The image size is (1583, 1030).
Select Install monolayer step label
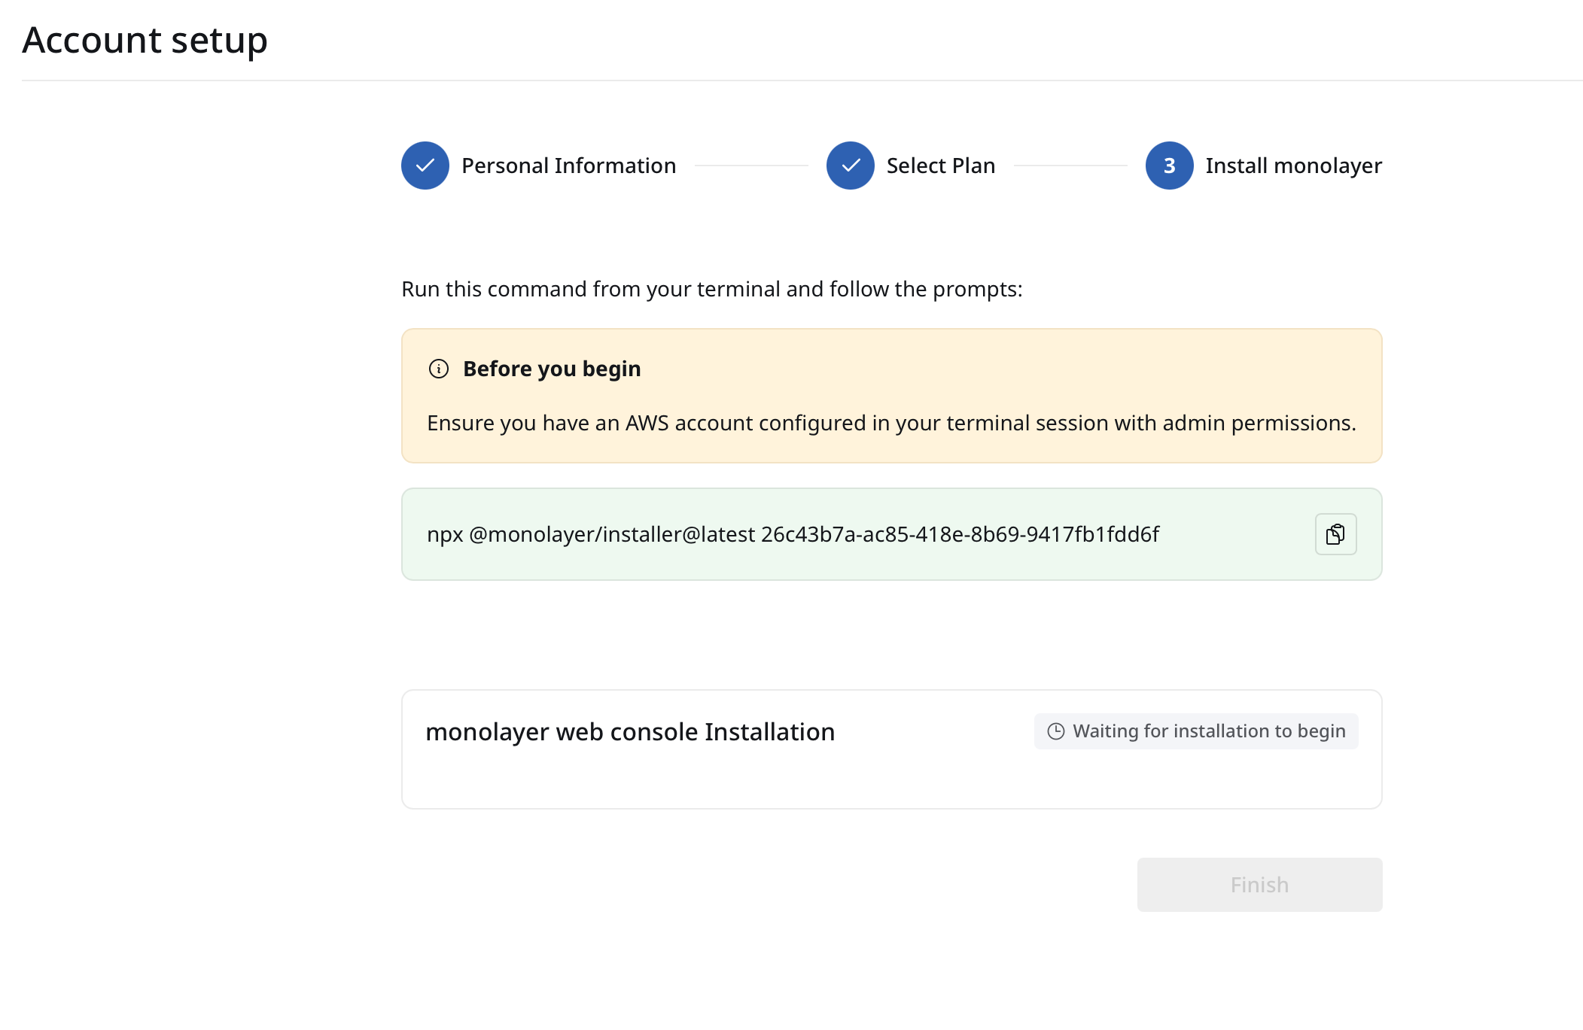tap(1293, 166)
